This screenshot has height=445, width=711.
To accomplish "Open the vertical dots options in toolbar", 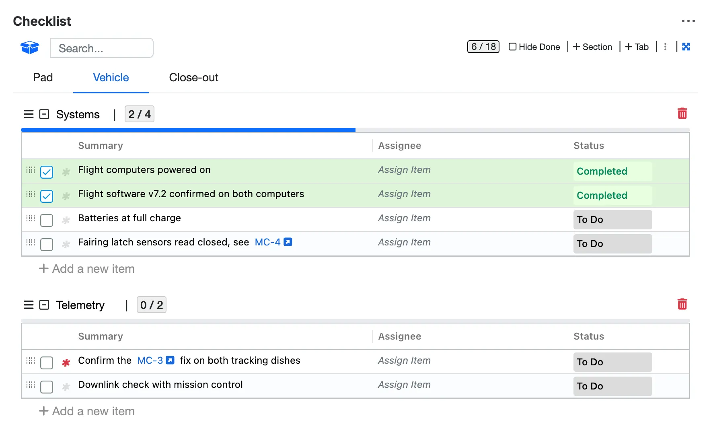I will [x=665, y=47].
